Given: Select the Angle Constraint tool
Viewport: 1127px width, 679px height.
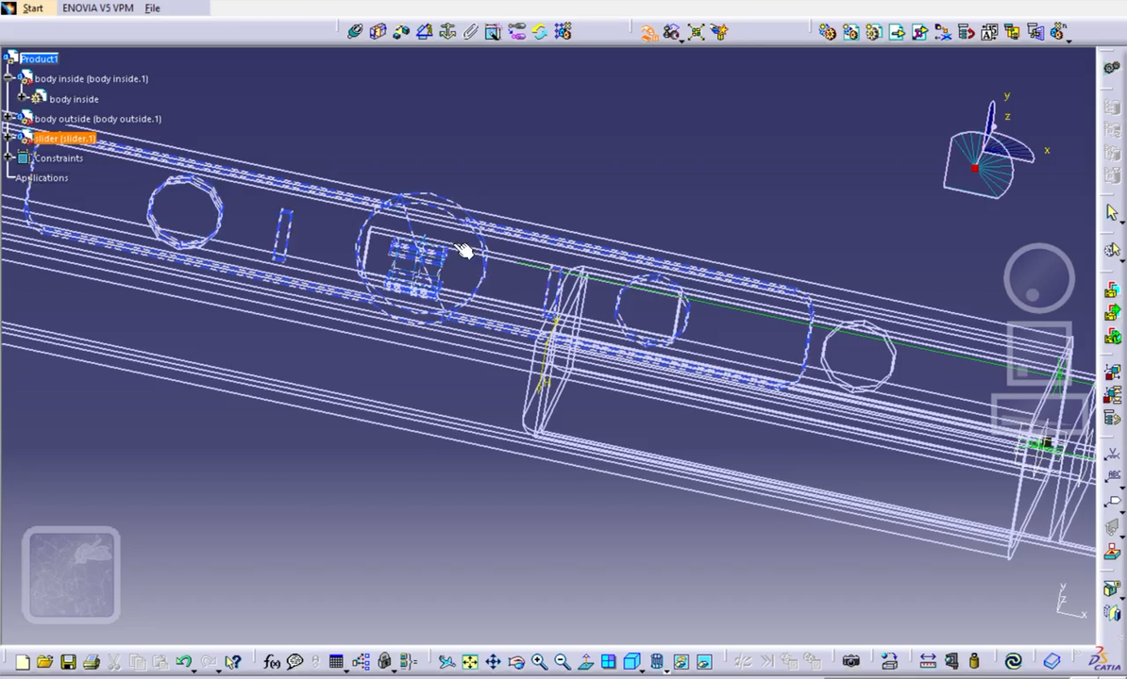Looking at the screenshot, I should point(424,31).
